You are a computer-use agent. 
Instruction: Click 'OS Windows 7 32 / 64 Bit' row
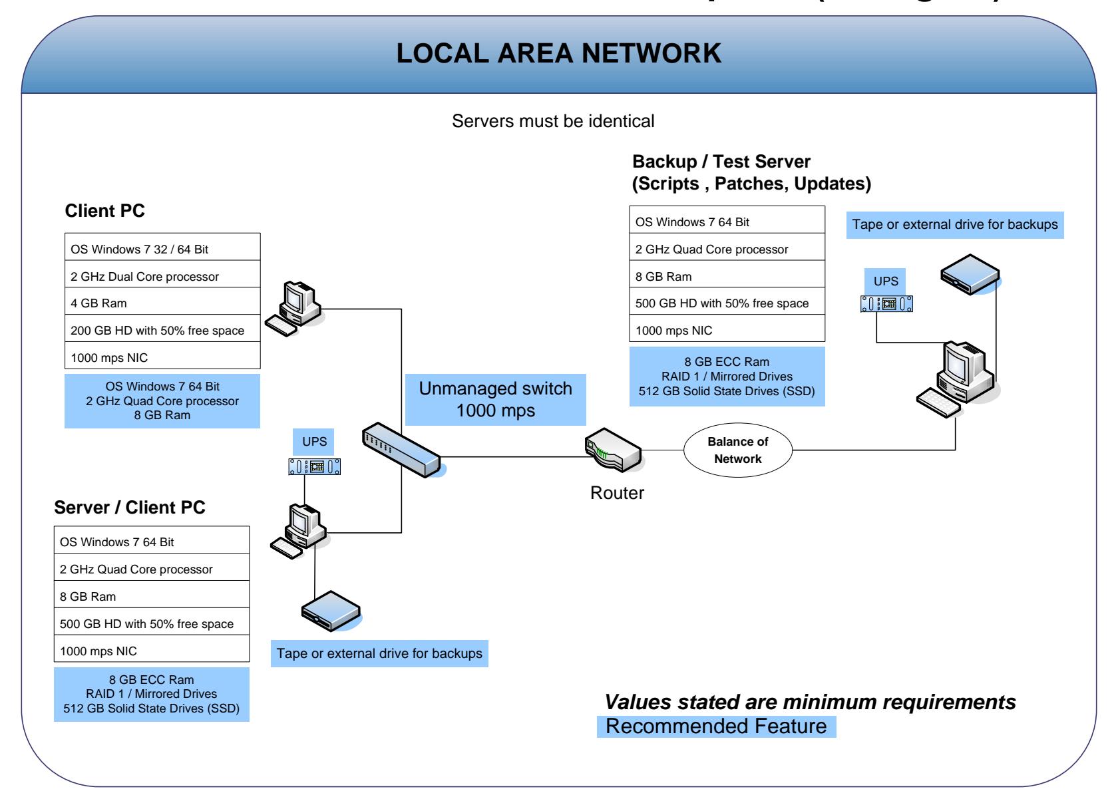tap(162, 247)
